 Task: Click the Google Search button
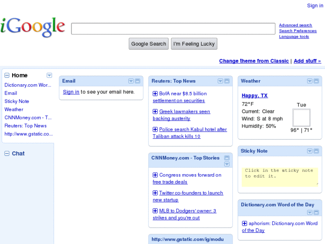point(148,44)
